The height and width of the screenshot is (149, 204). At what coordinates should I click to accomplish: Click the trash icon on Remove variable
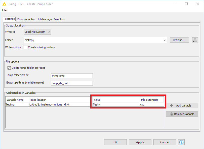click(172, 114)
